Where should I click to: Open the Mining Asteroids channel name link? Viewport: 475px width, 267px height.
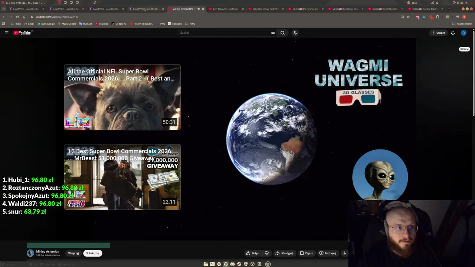tap(47, 251)
